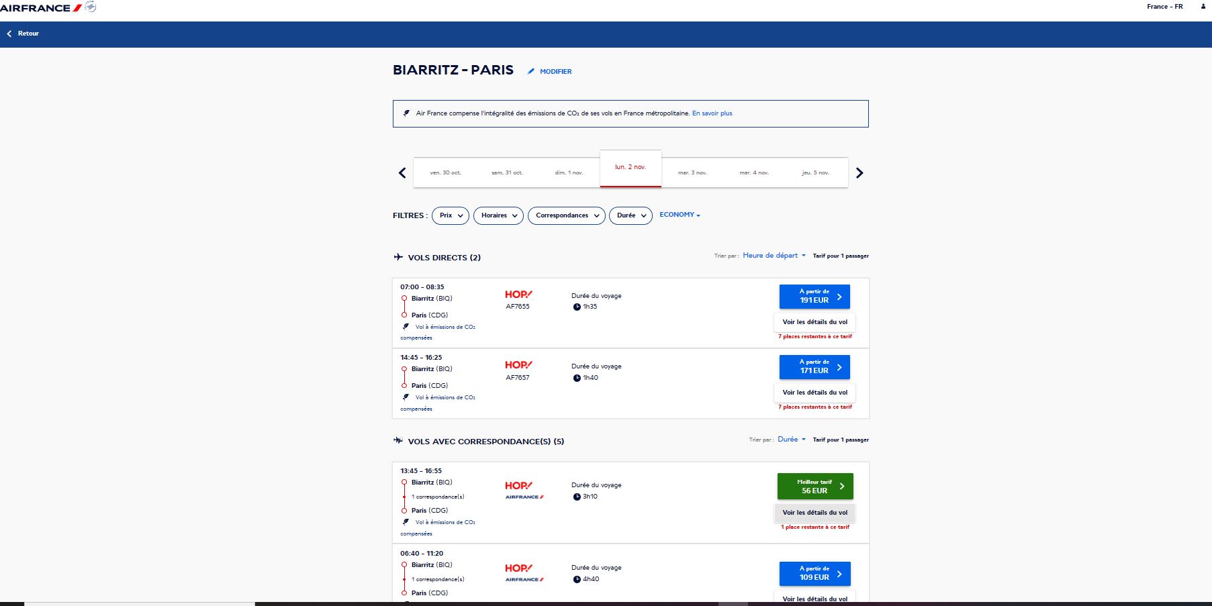Viewport: 1212px width, 606px height.
Task: Select the mer. 4 nov. date tab
Action: pos(754,172)
